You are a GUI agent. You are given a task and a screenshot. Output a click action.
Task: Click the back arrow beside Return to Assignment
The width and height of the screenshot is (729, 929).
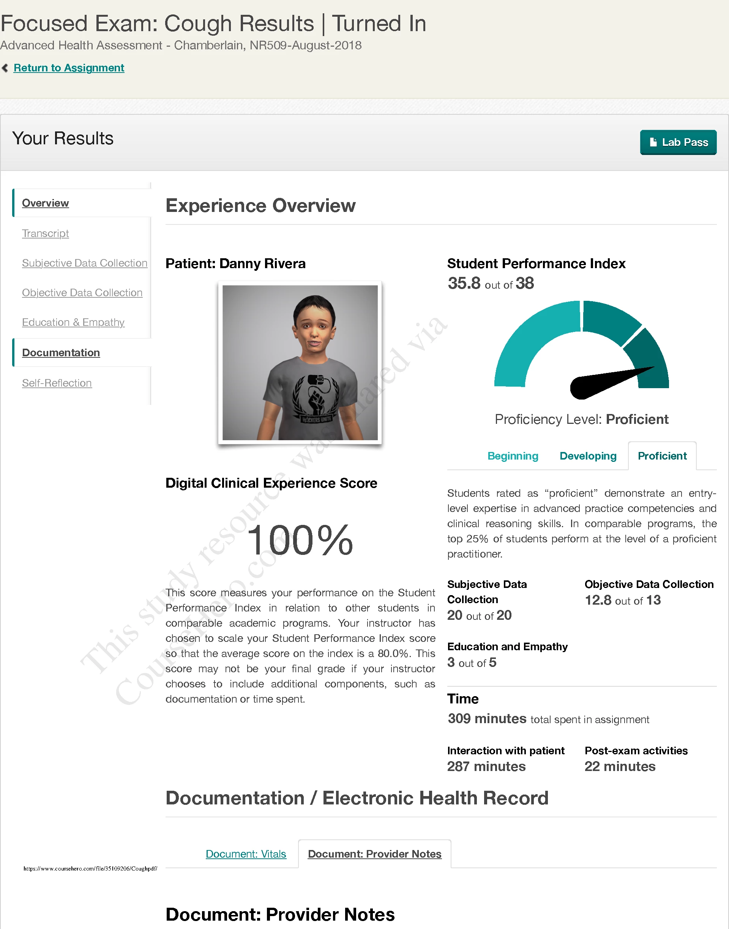coord(5,68)
